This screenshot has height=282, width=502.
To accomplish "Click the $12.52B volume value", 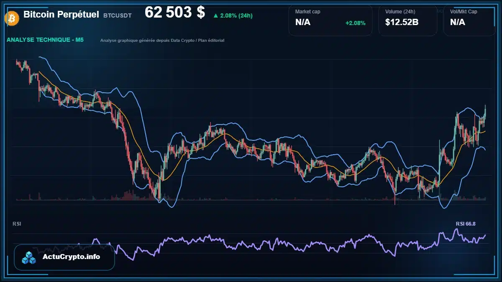I will click(402, 22).
